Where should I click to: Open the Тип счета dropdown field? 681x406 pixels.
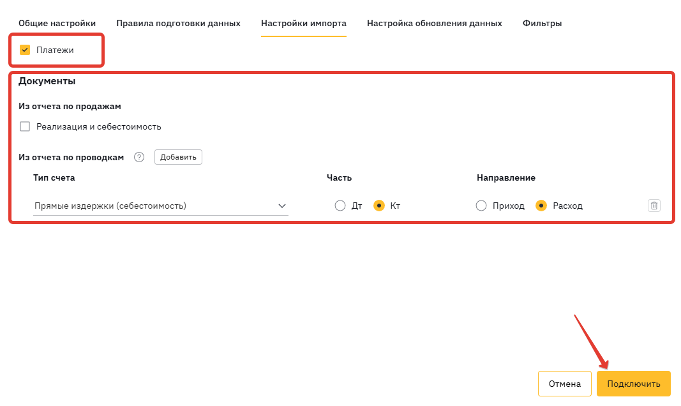click(x=153, y=206)
